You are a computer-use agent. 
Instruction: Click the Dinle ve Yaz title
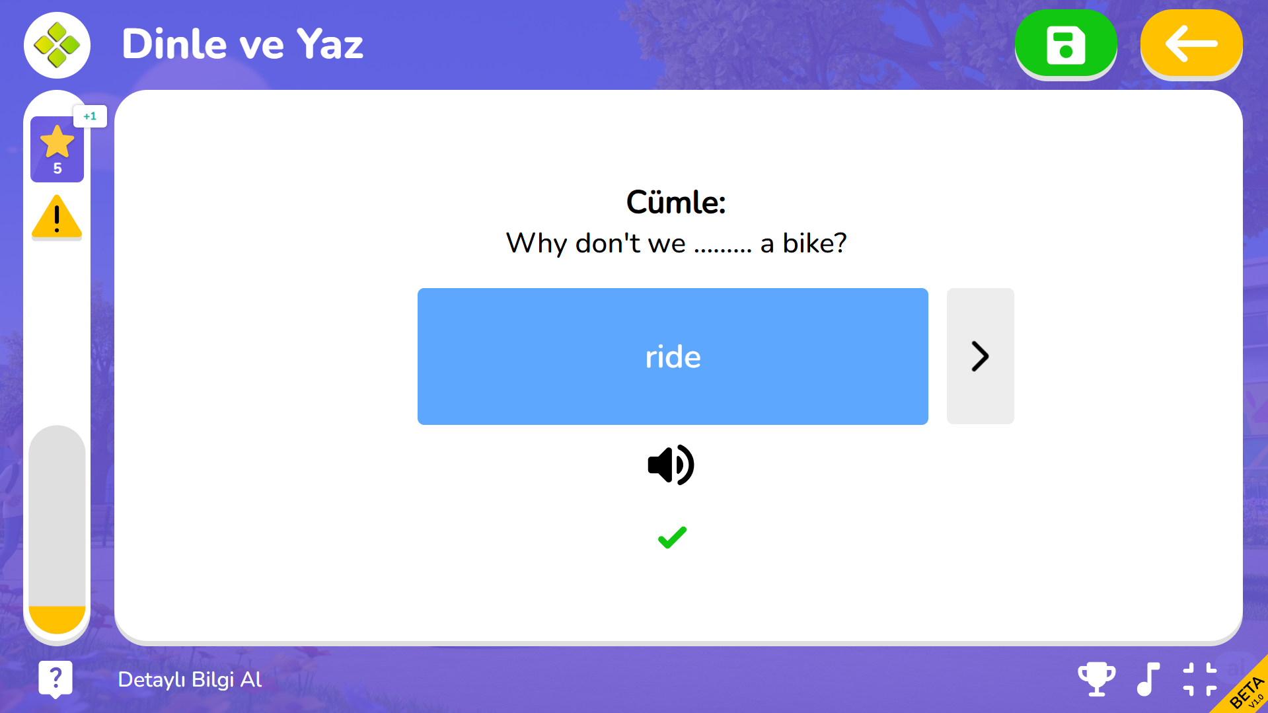tap(242, 44)
